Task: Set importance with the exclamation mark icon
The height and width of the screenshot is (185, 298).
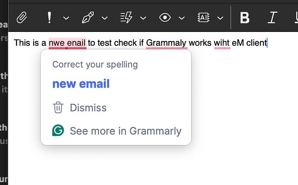Action: point(49,17)
